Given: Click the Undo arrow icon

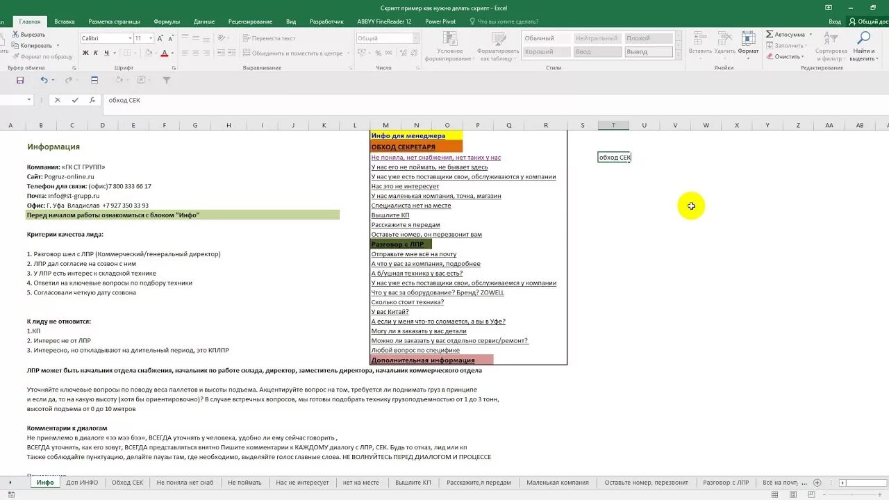Looking at the screenshot, I should (44, 81).
